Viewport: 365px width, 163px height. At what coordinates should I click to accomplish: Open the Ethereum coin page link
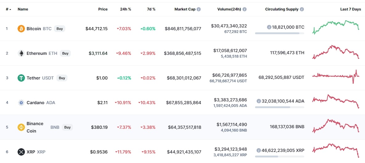click(37, 53)
